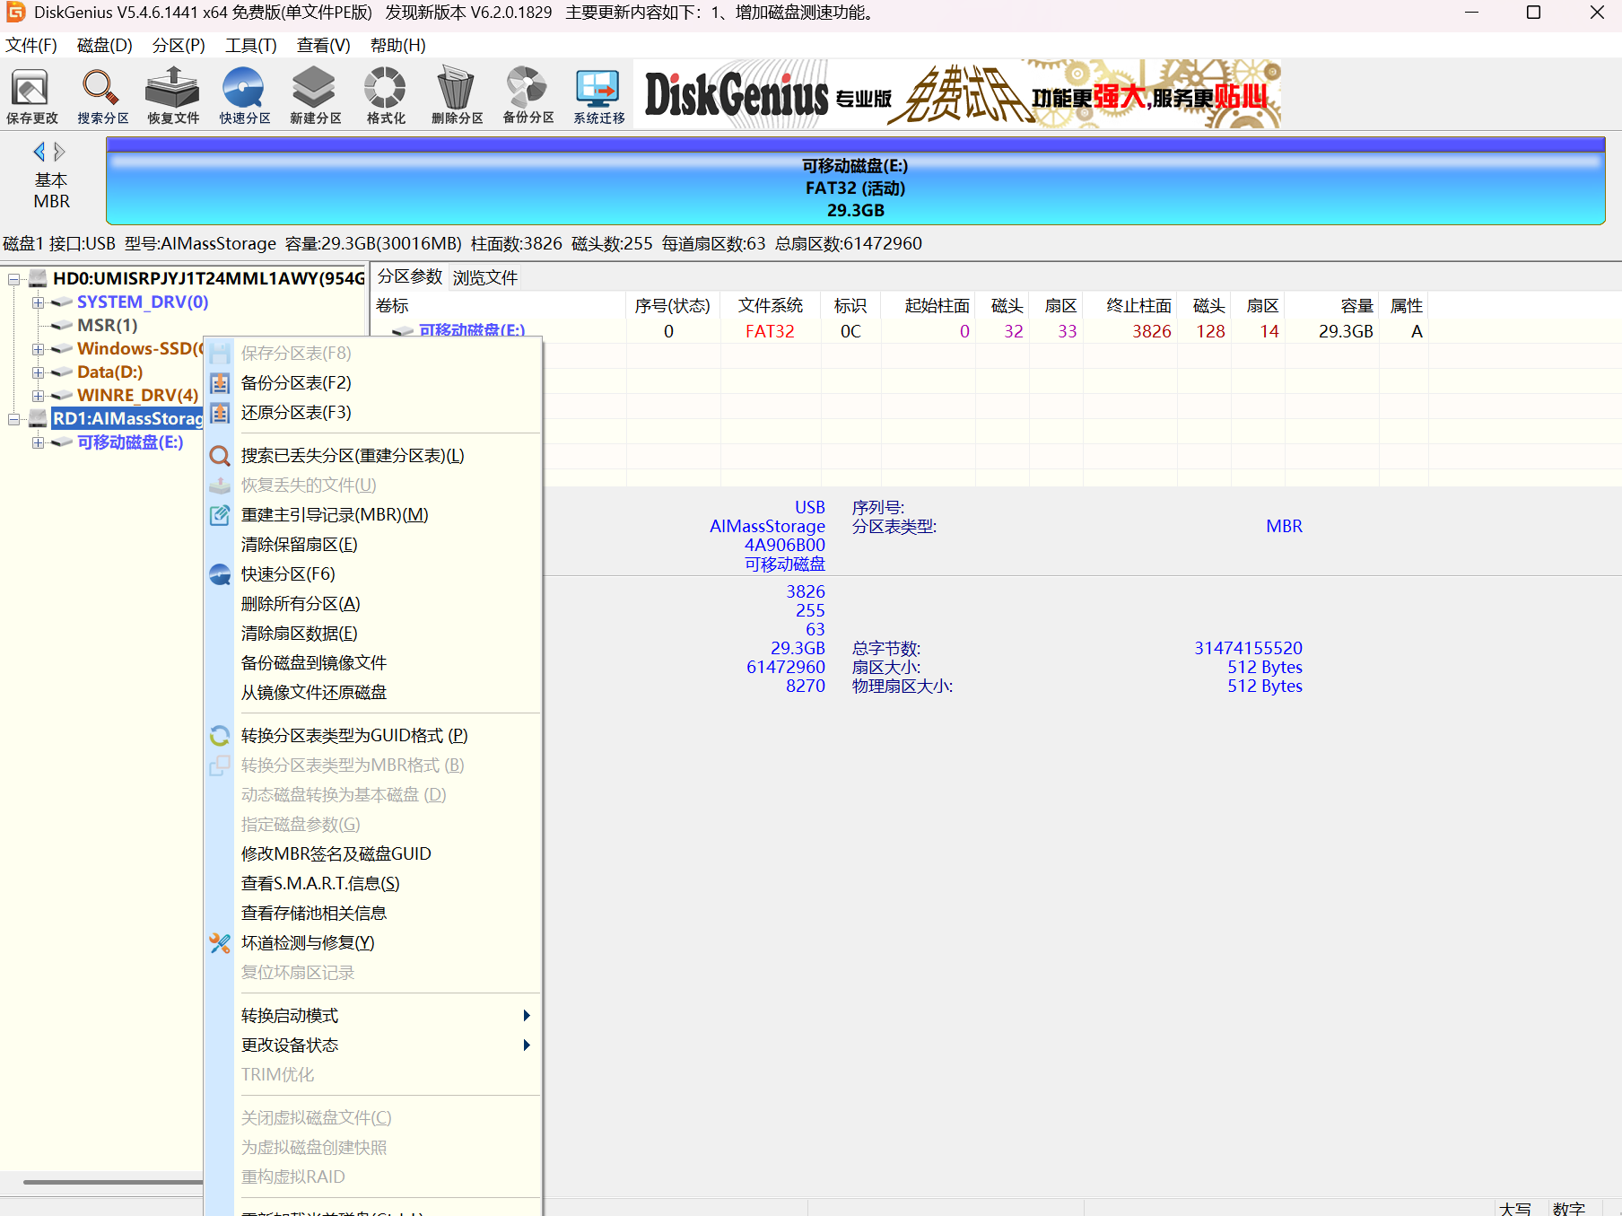Click the disk icon beside 快速分区(F6)
The height and width of the screenshot is (1216, 1622).
pyautogui.click(x=220, y=574)
